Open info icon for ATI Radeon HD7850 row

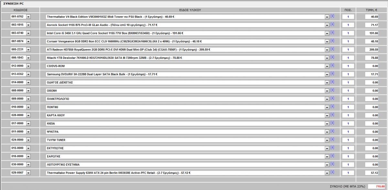pos(332,49)
